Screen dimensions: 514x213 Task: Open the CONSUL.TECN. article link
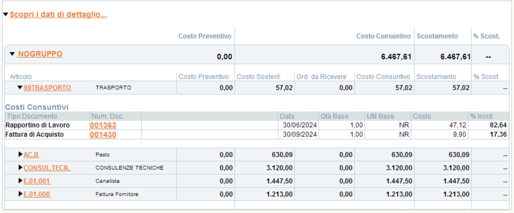point(47,168)
